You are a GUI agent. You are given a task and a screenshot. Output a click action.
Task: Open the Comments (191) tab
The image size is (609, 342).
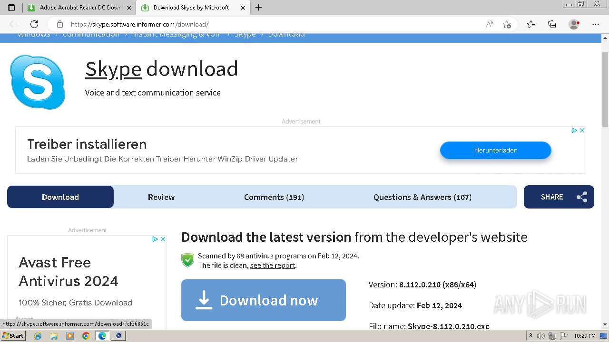(274, 197)
